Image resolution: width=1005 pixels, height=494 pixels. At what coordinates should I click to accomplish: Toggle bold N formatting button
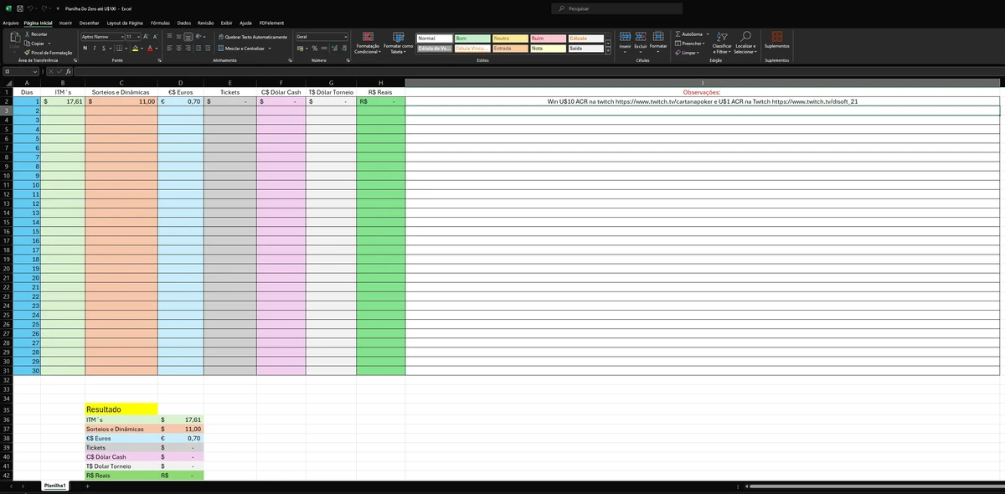(85, 48)
